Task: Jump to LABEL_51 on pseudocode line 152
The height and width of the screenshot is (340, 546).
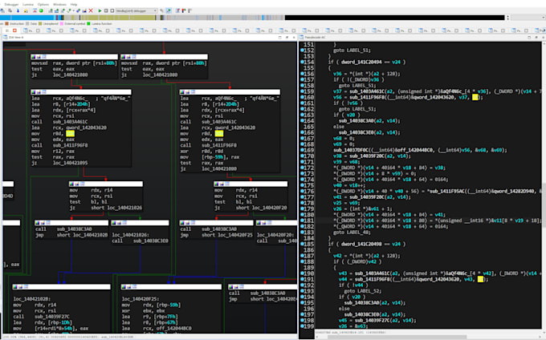Action: [x=358, y=51]
